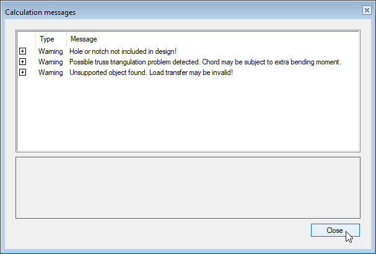376x254 pixels.
Task: Select 'Hole or notch not included' message
Action: (x=123, y=51)
